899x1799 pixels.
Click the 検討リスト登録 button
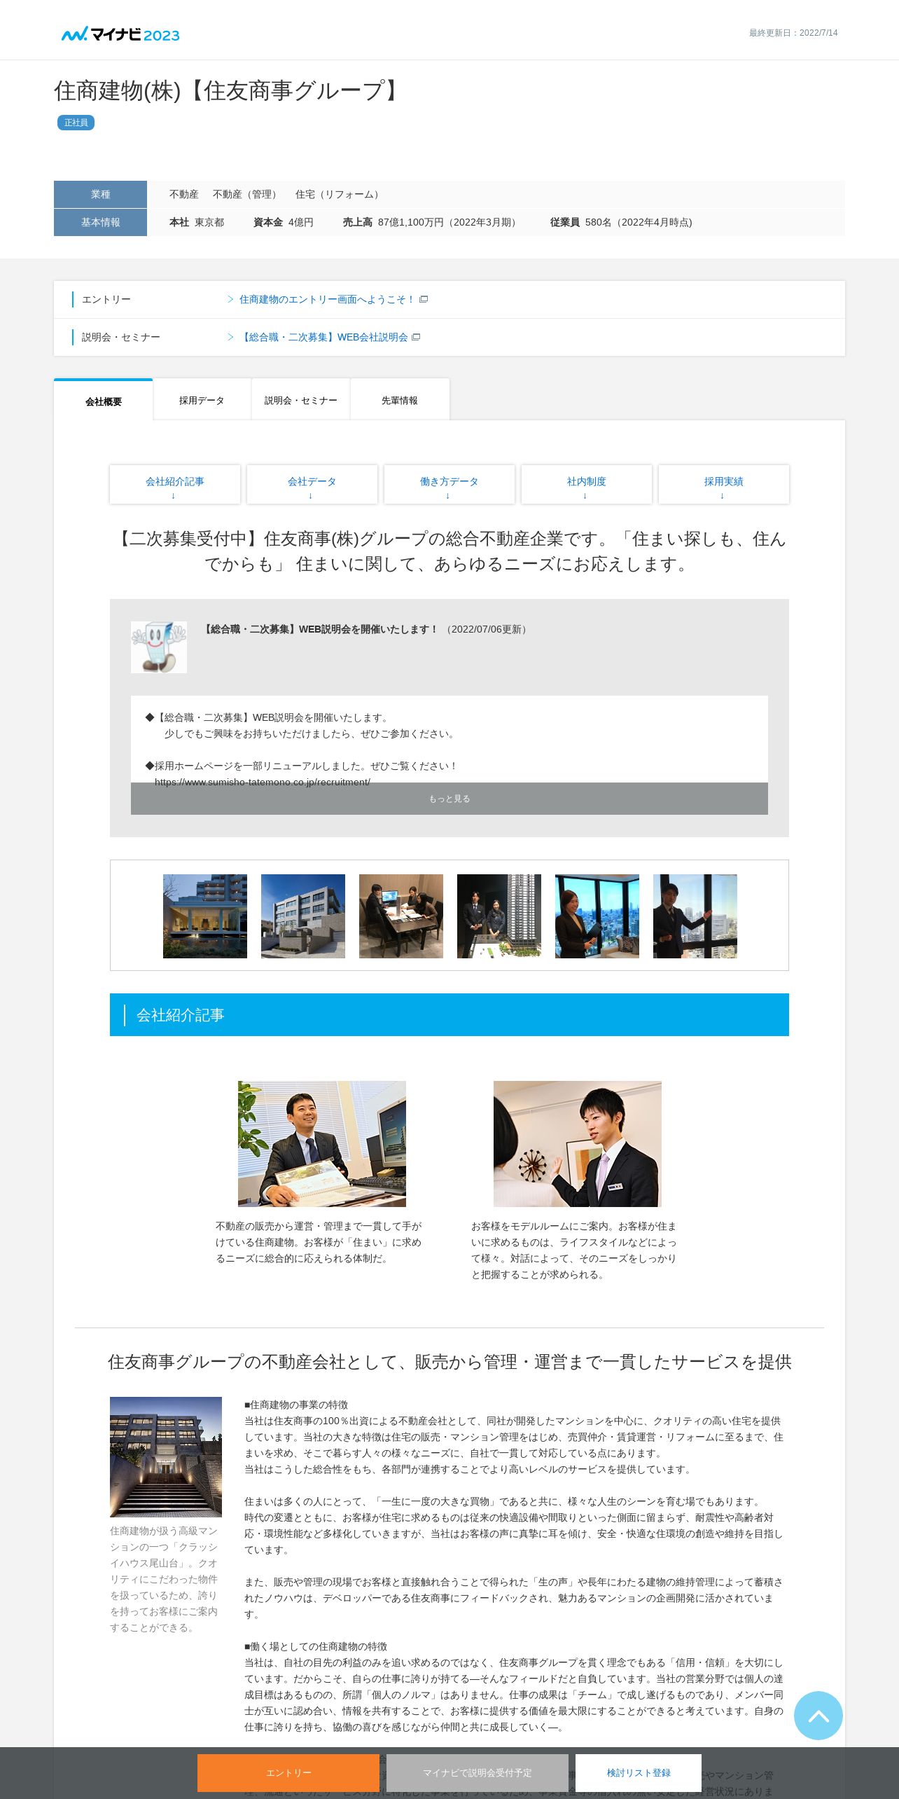[x=639, y=1773]
